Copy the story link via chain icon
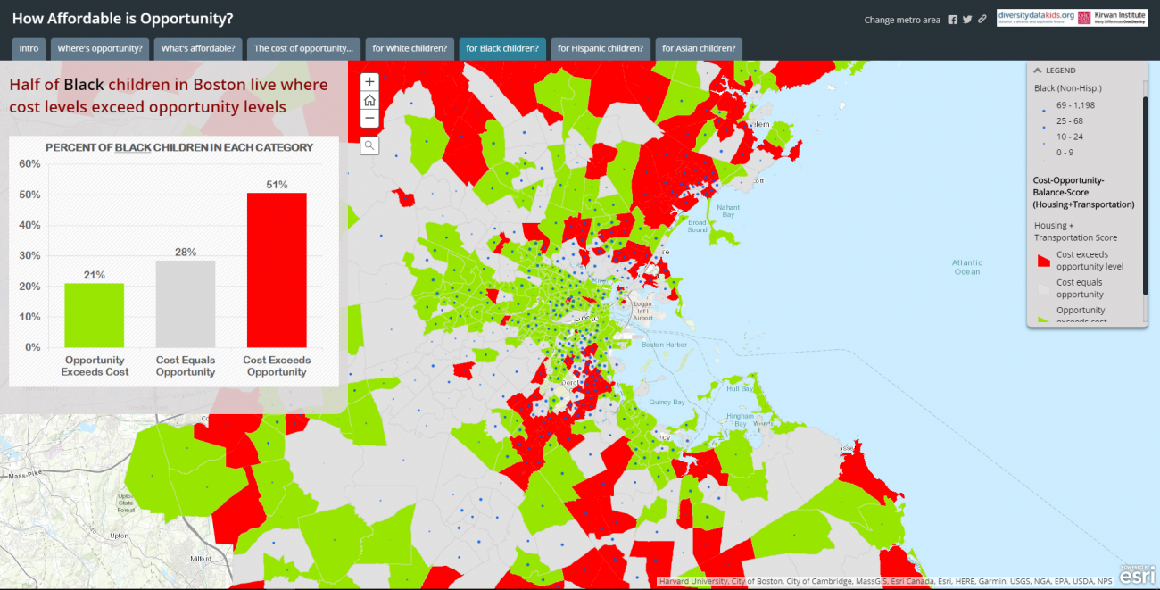 982,20
